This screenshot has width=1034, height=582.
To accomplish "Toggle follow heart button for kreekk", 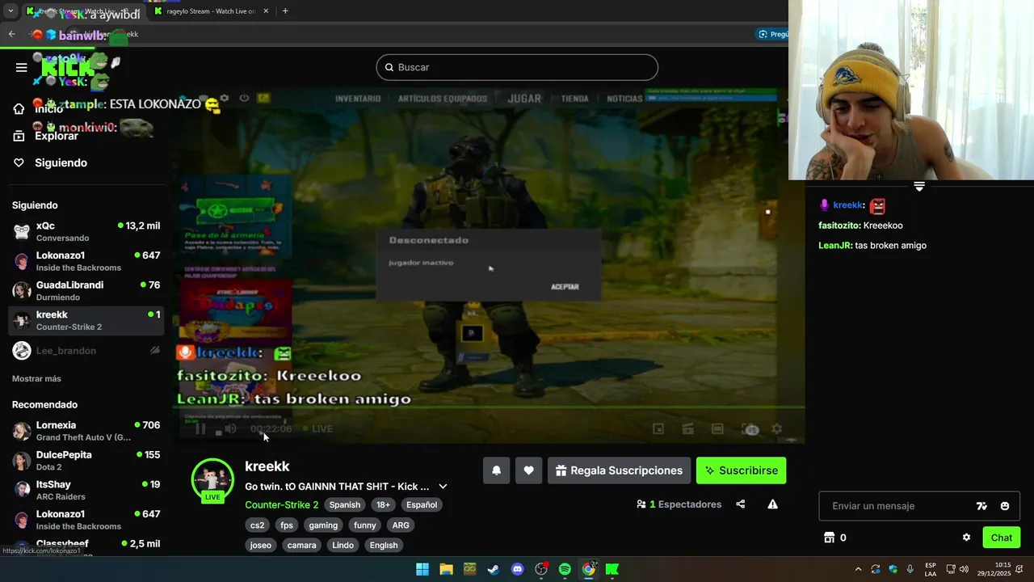I will pos(528,470).
